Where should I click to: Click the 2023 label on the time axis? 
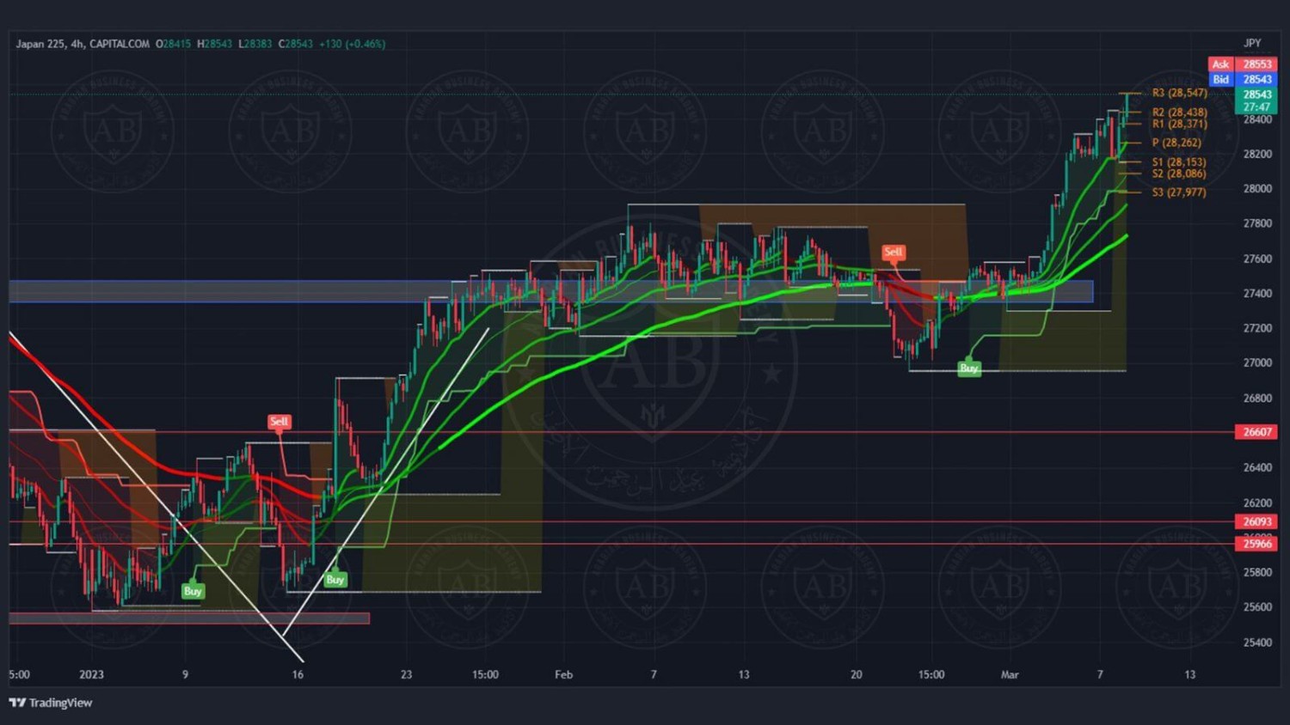click(91, 674)
